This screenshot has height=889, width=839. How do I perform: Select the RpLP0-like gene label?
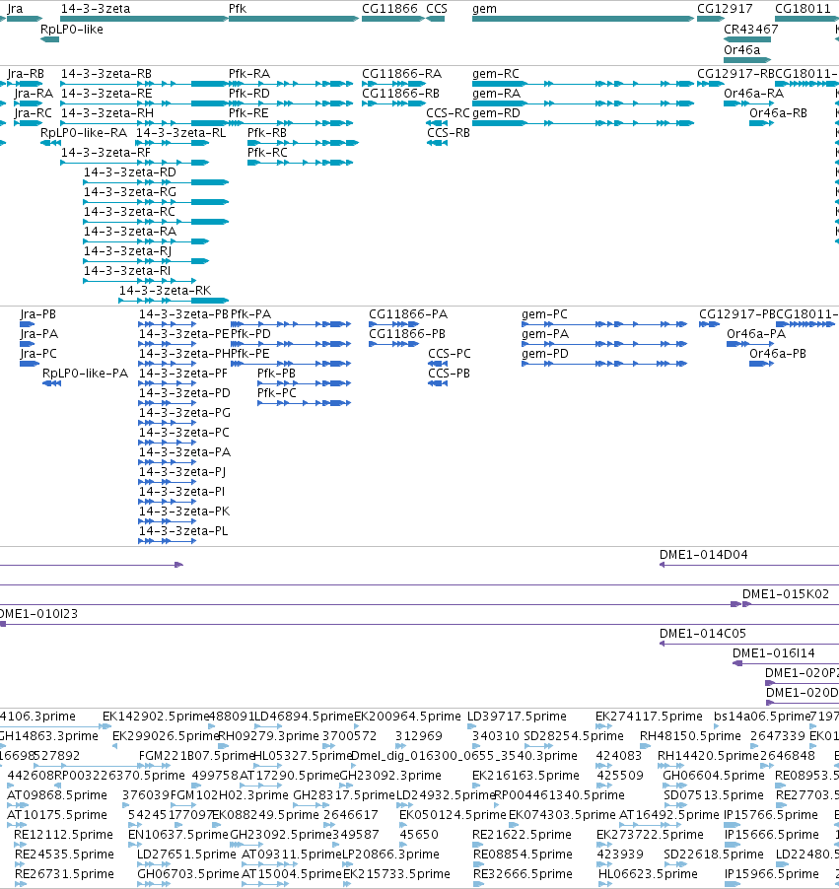[x=72, y=30]
